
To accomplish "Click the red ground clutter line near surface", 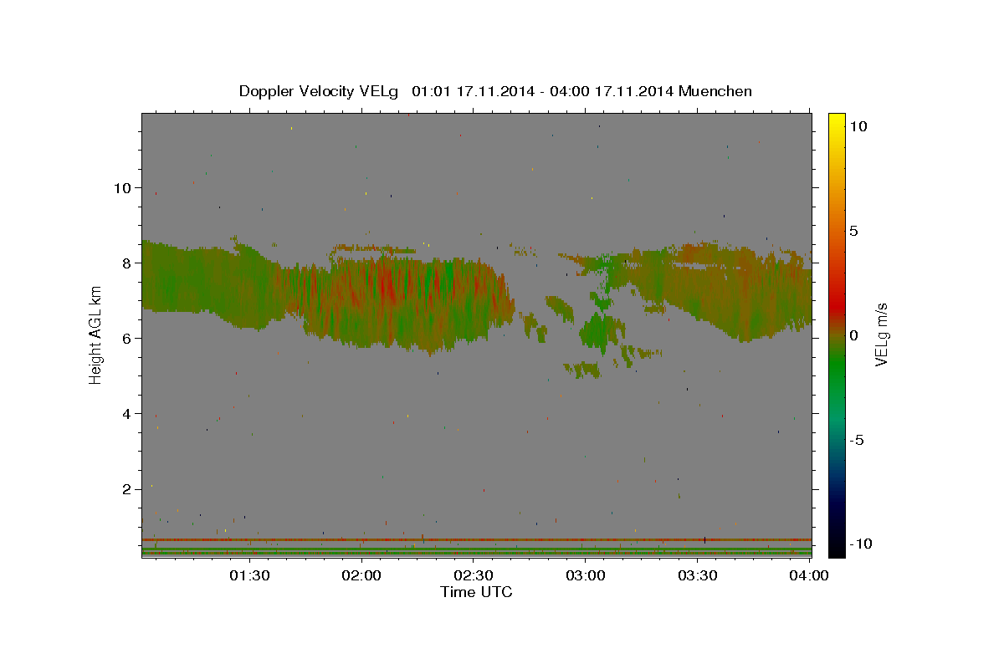I will pos(476,540).
